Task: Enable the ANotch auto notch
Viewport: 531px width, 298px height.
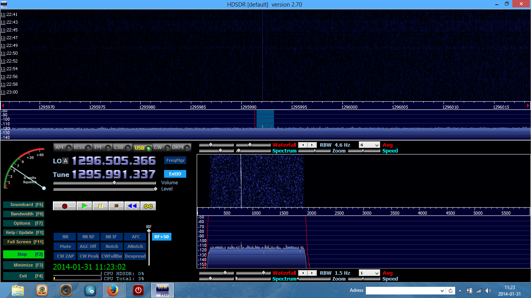Action: 135,246
